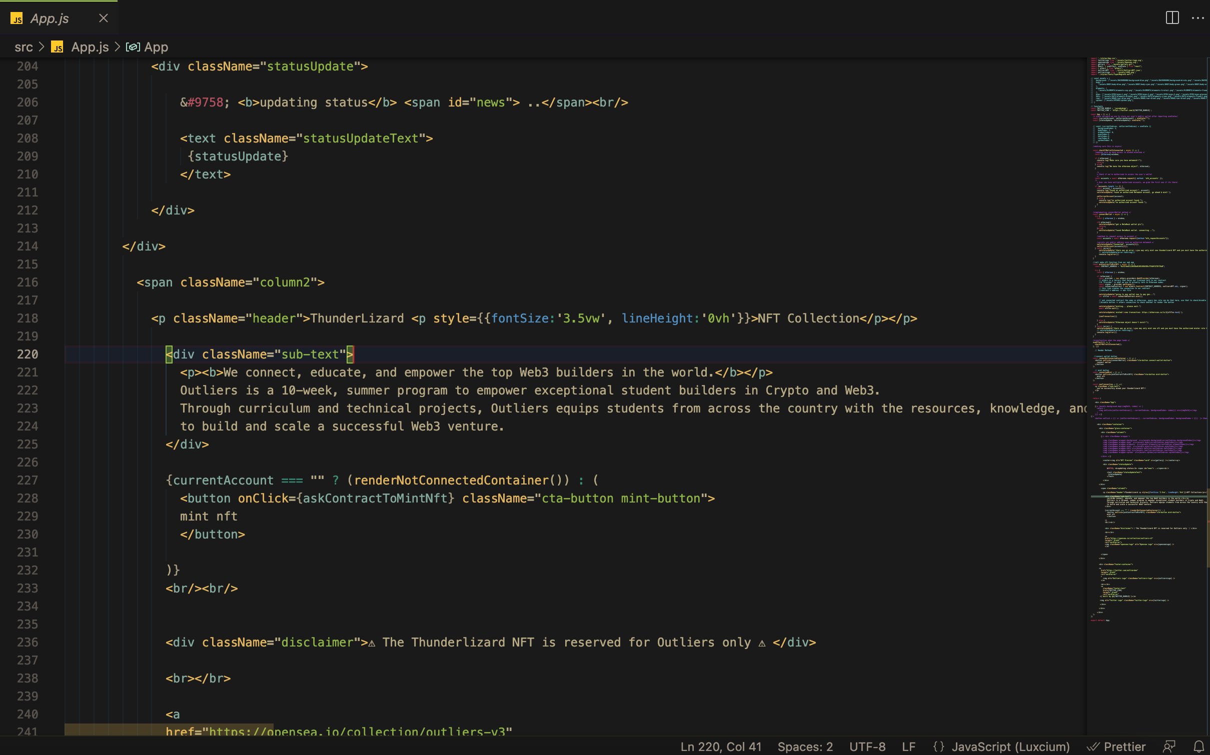Open the App symbol breadcrumb
1210x755 pixels.
click(x=156, y=47)
